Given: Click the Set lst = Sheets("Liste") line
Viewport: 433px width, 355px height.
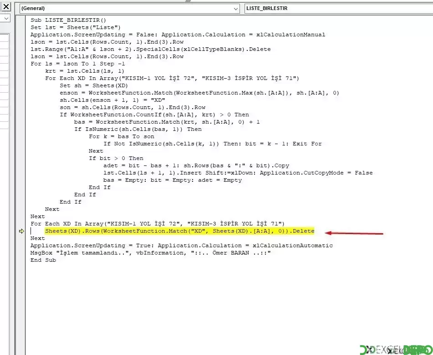Looking at the screenshot, I should tap(76, 27).
